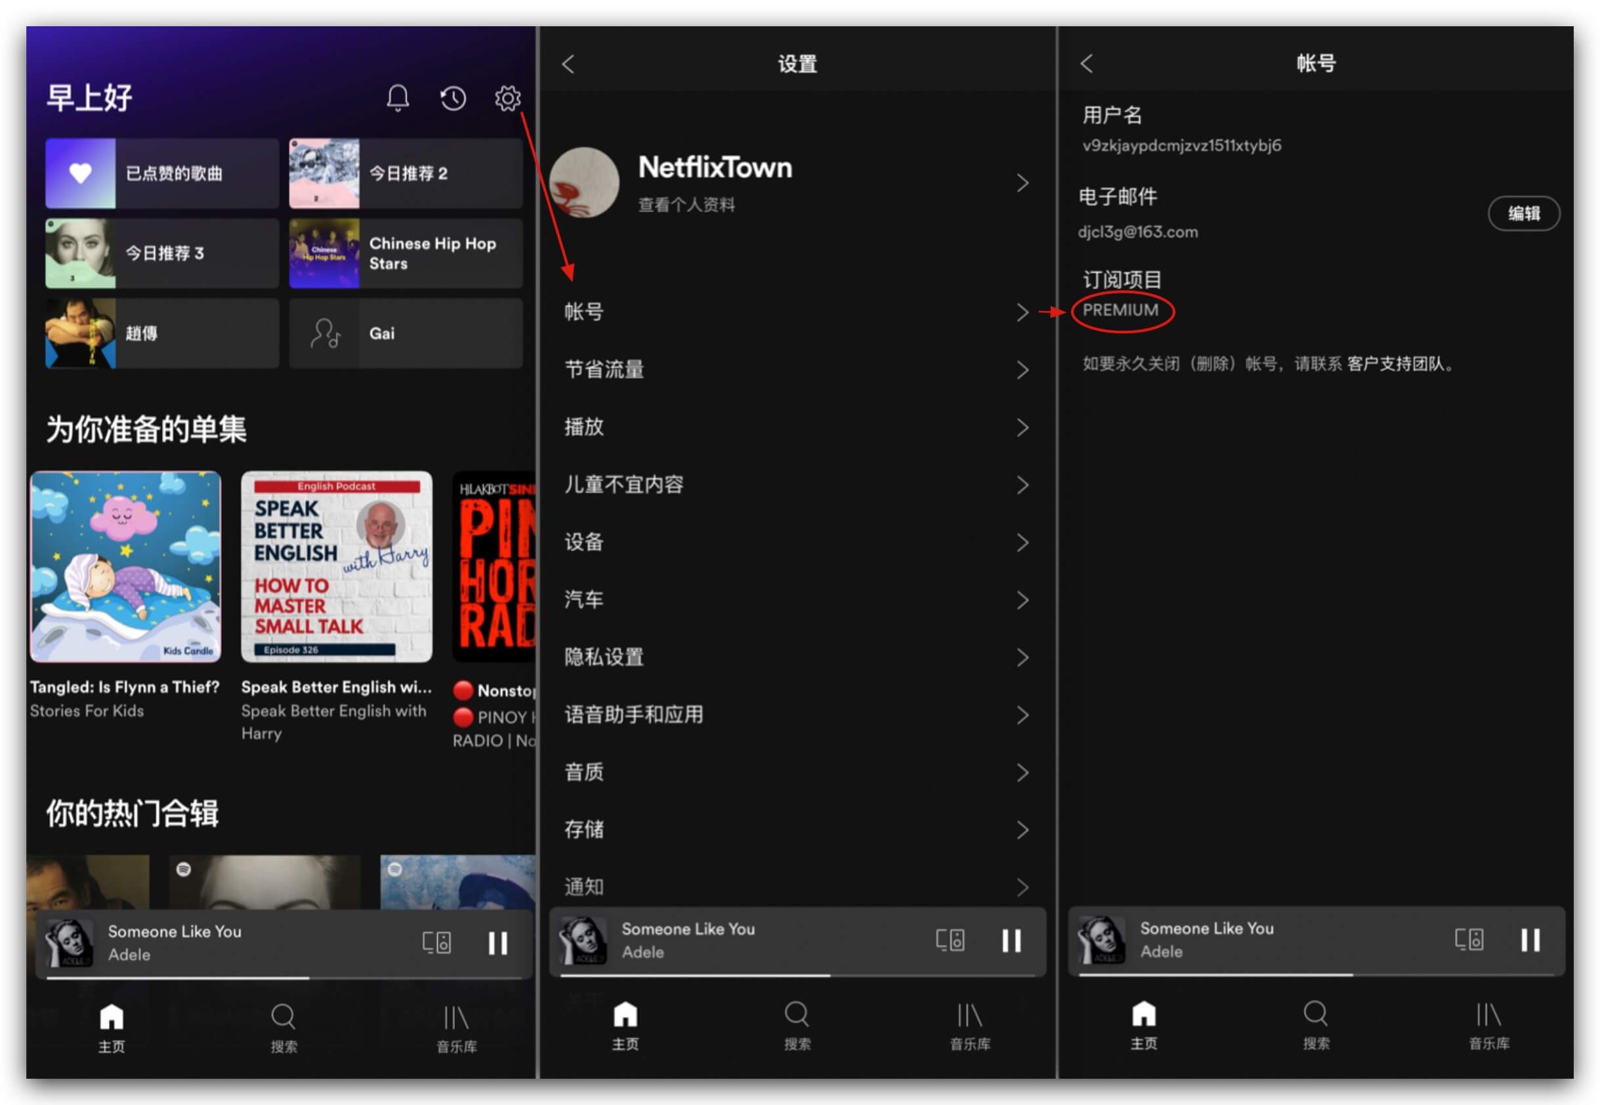Open Speak Better English podcast thumbnail

337,566
